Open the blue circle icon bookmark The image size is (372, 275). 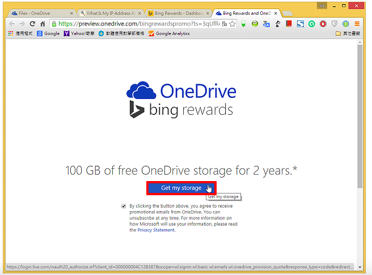point(121,33)
